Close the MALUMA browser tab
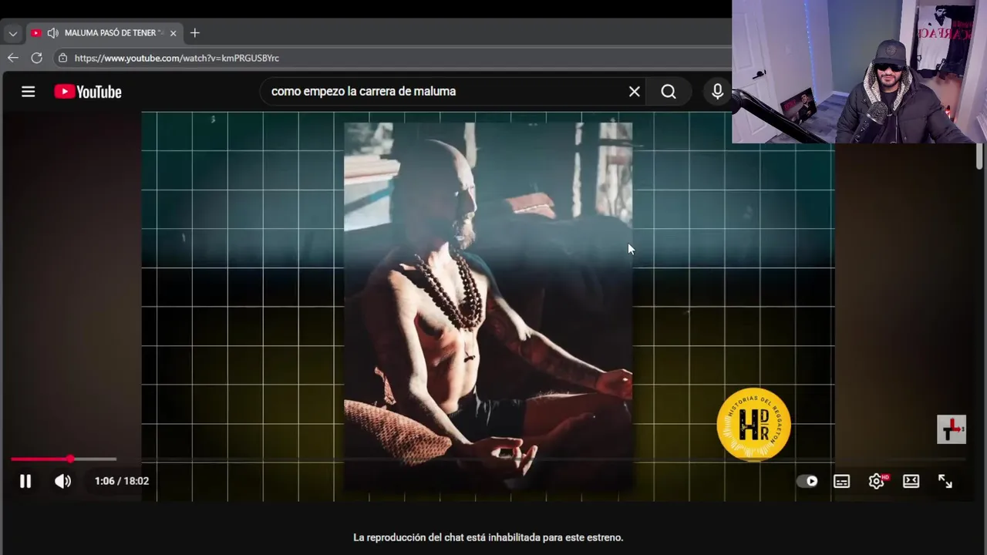This screenshot has height=555, width=987. tap(173, 33)
